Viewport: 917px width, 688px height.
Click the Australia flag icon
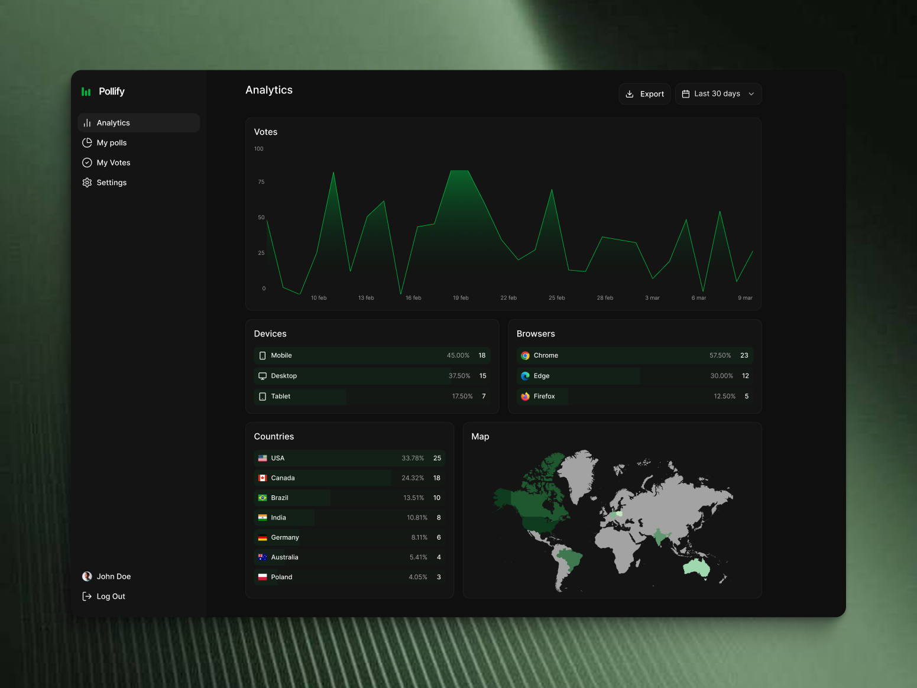point(263,557)
